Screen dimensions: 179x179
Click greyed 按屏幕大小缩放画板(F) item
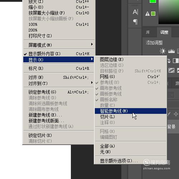[59, 19]
